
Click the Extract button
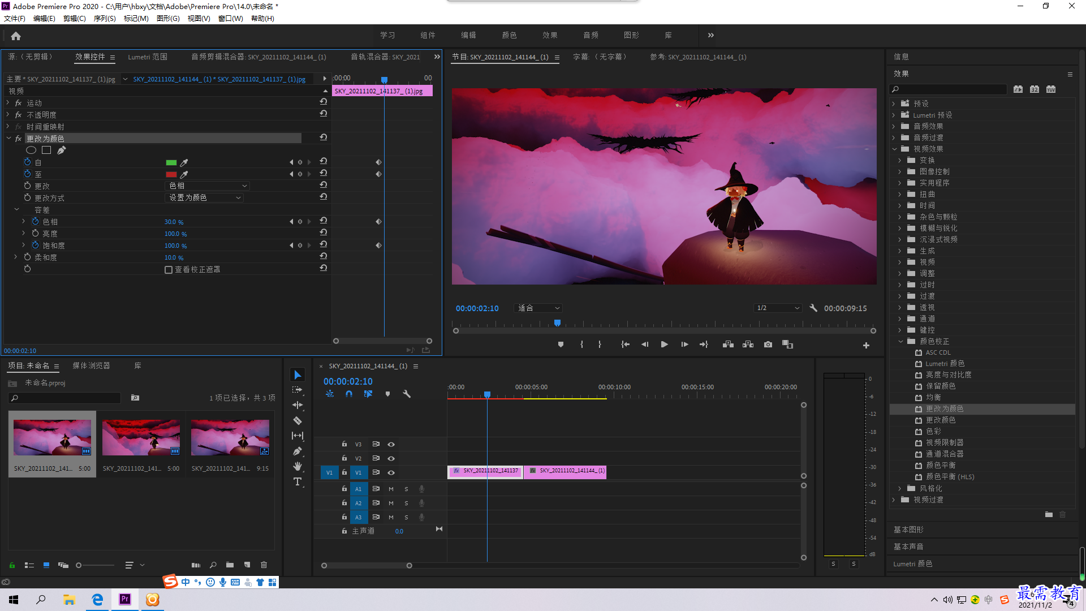(x=748, y=345)
